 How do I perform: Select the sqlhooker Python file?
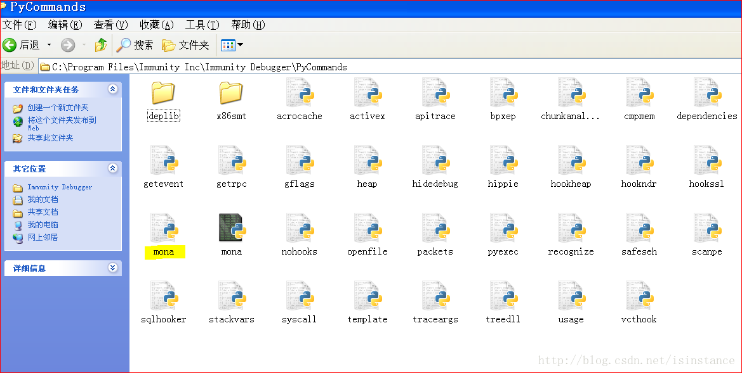coord(163,296)
